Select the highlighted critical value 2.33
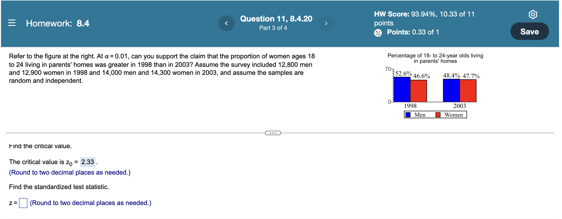 point(87,162)
